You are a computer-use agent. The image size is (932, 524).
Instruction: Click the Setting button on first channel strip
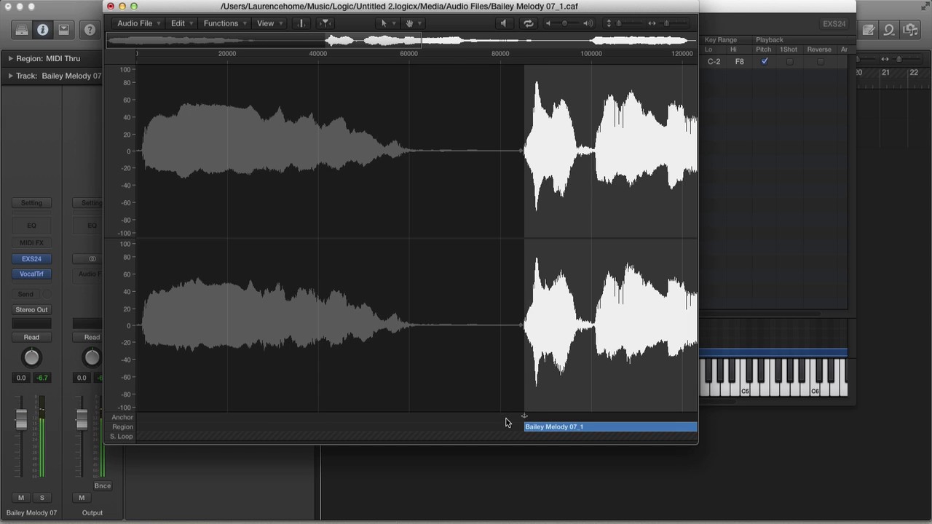[31, 203]
